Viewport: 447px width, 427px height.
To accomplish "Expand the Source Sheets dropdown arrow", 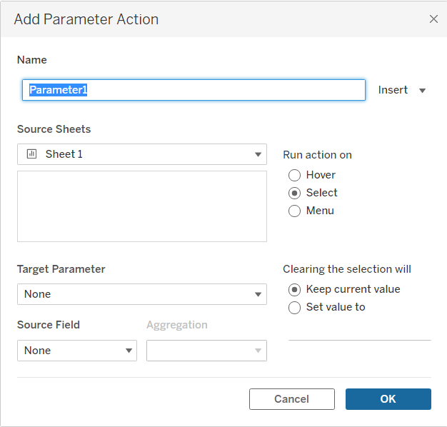I will (258, 154).
